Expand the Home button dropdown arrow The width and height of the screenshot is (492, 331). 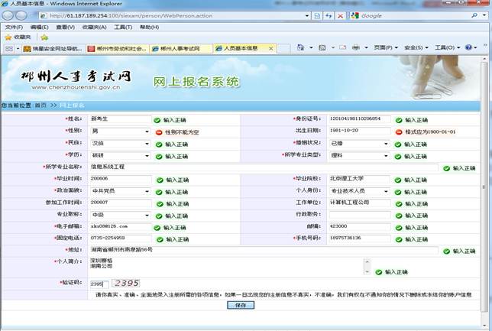tap(311, 47)
